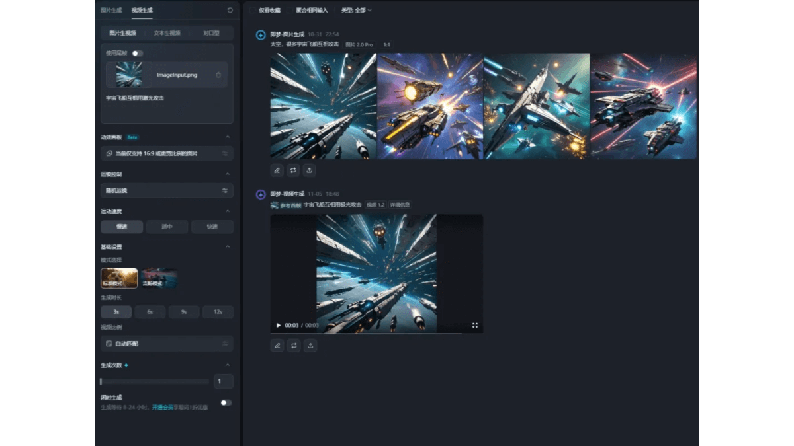Screen dimensions: 794x446
Task: Click the upload/share icon under the image results
Action: click(310, 170)
